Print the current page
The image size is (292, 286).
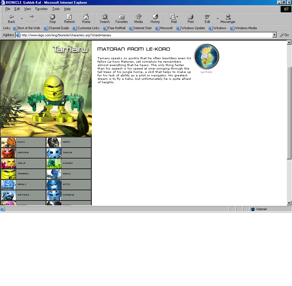click(x=190, y=19)
